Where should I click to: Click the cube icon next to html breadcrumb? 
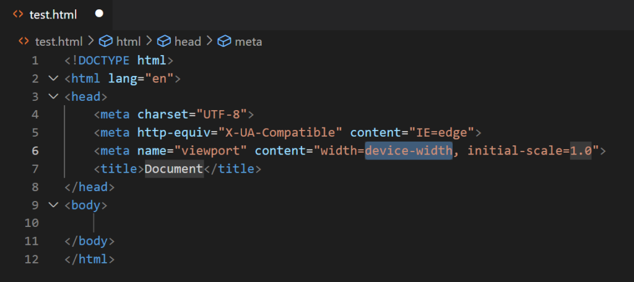106,41
